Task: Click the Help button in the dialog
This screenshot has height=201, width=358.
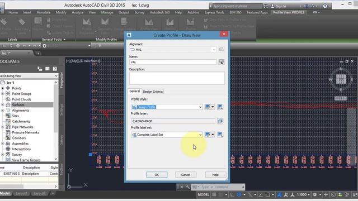Action: tap(215, 175)
